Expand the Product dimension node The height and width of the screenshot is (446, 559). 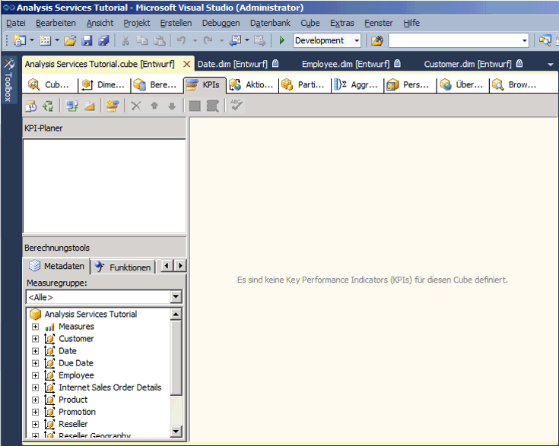[35, 400]
